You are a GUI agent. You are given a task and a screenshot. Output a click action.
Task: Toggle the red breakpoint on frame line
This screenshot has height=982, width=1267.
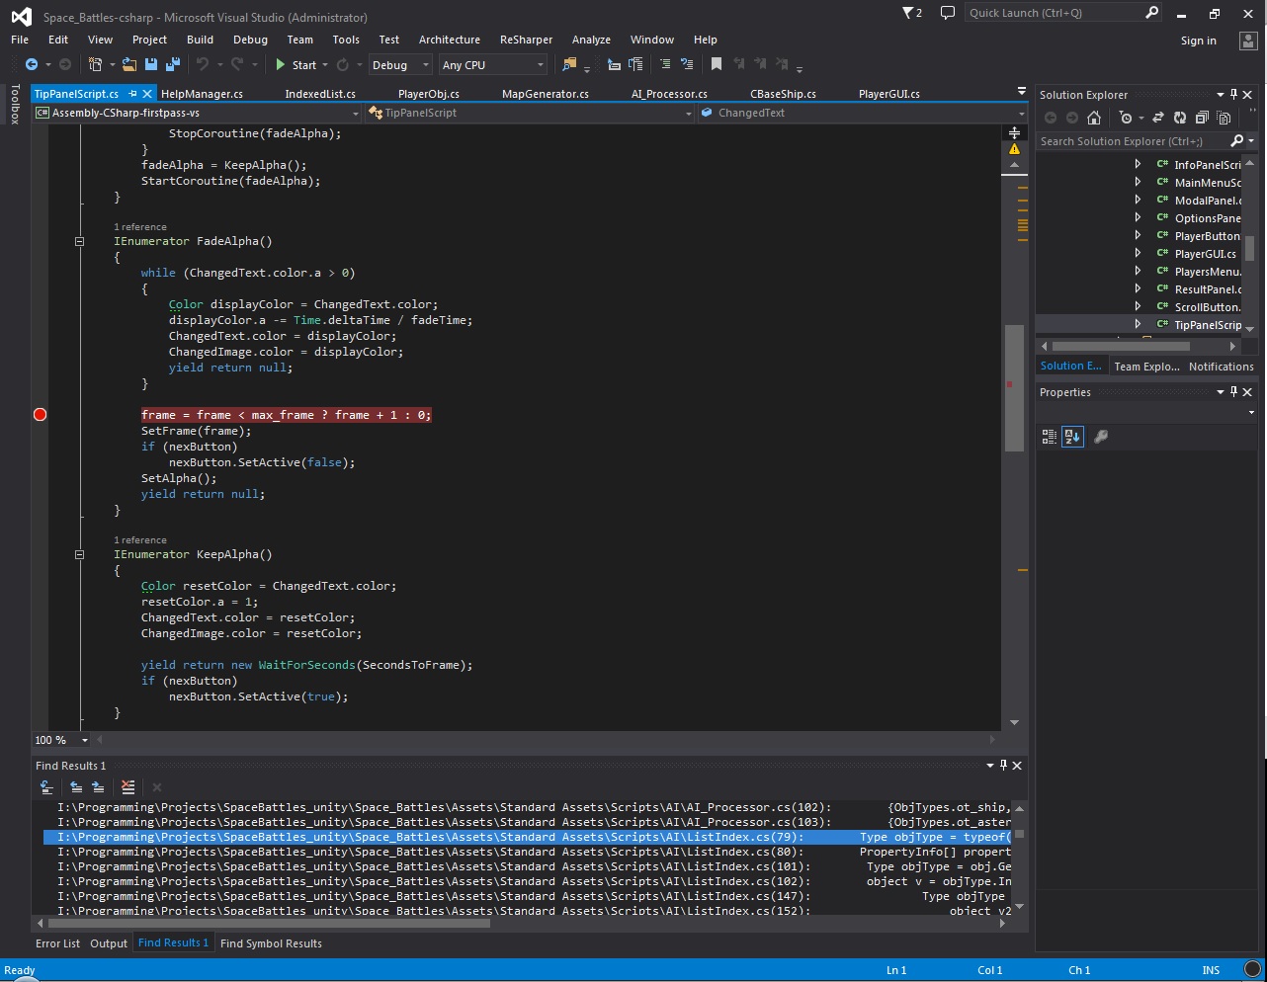pyautogui.click(x=41, y=415)
